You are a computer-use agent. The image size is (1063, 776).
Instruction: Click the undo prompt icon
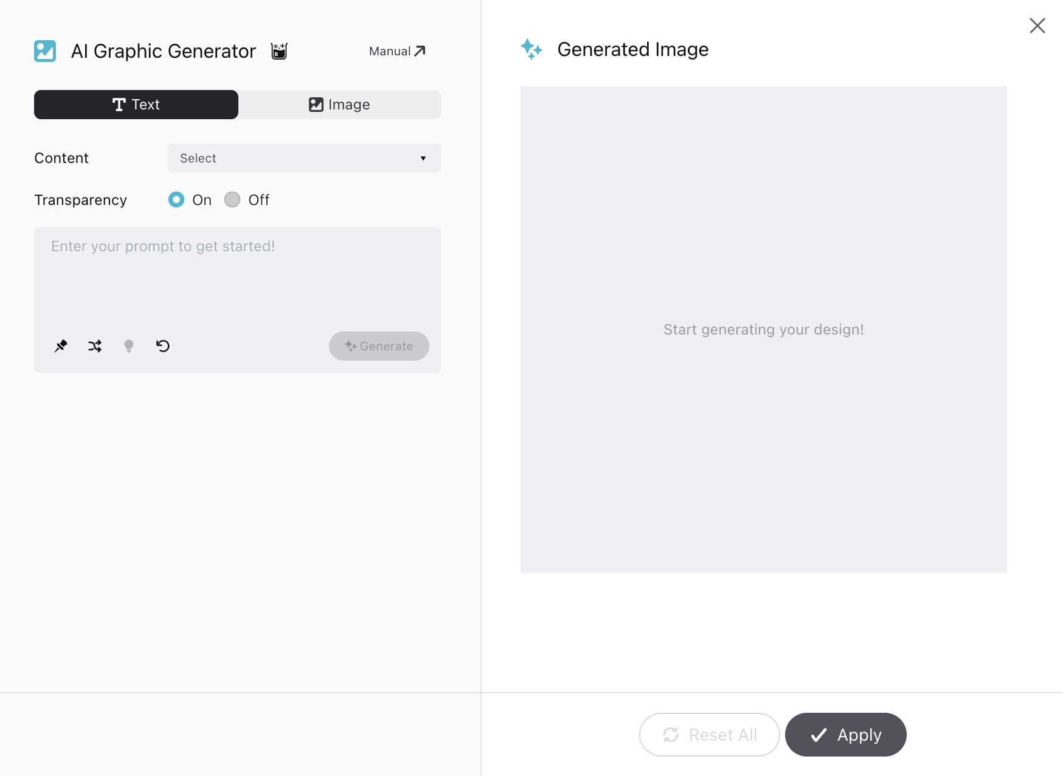click(x=162, y=345)
